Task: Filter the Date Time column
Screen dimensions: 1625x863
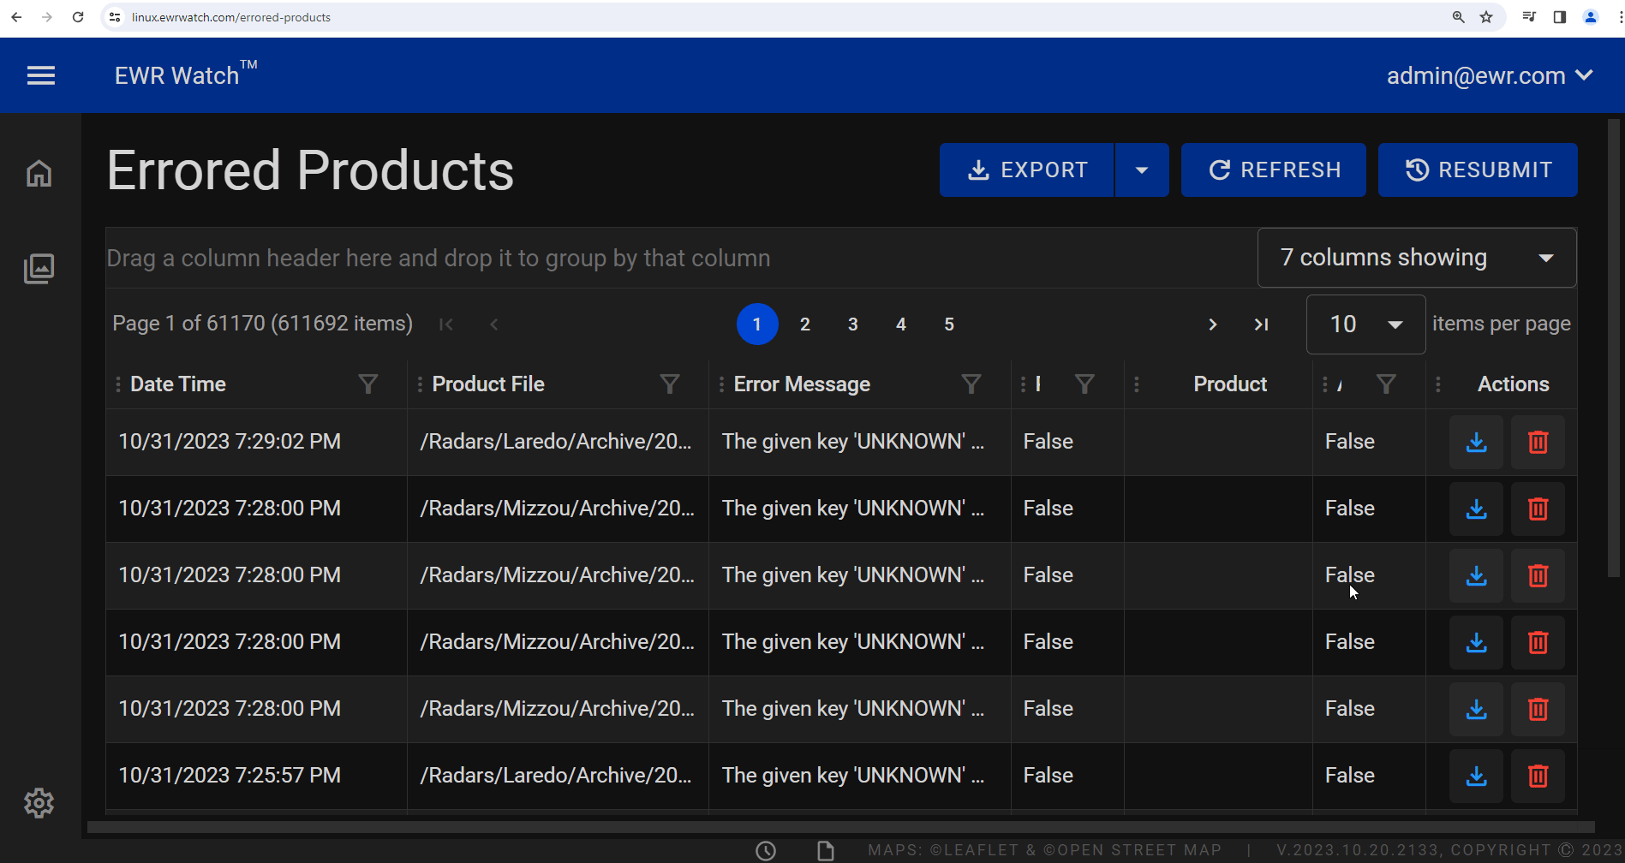Action: pos(368,384)
